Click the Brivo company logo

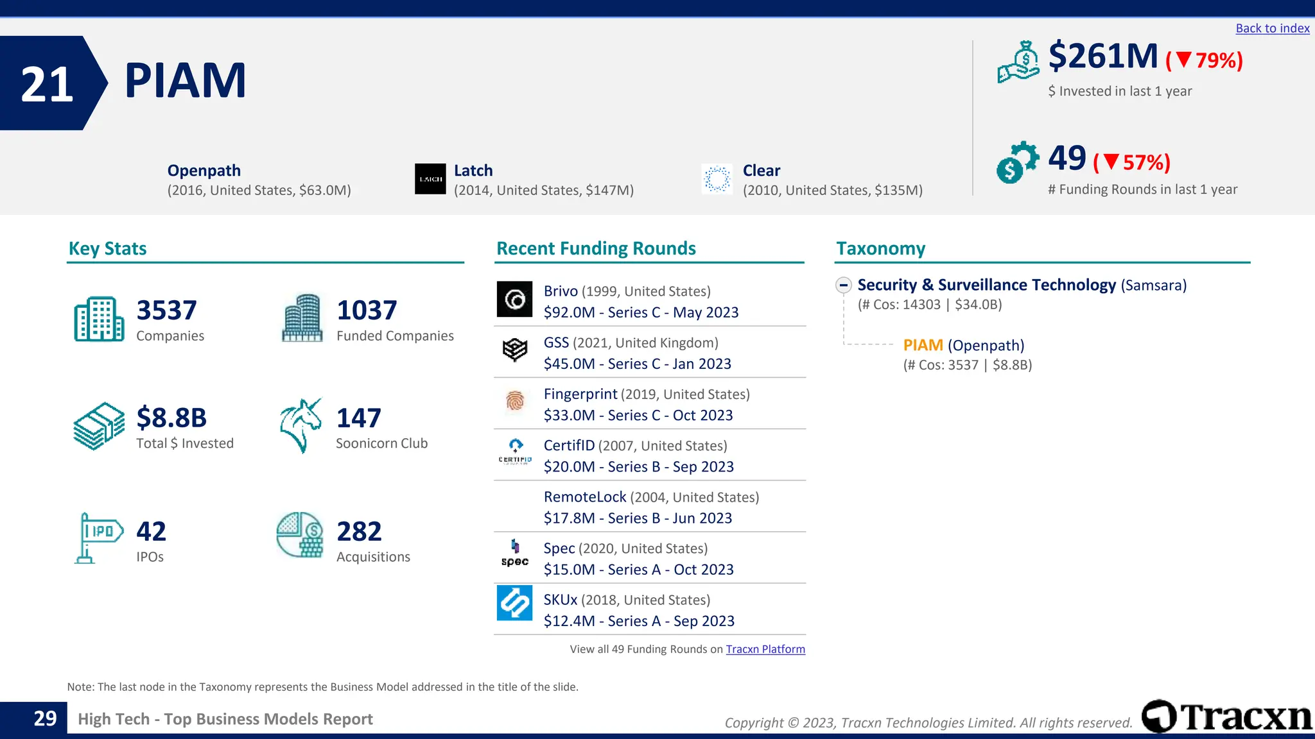click(514, 300)
